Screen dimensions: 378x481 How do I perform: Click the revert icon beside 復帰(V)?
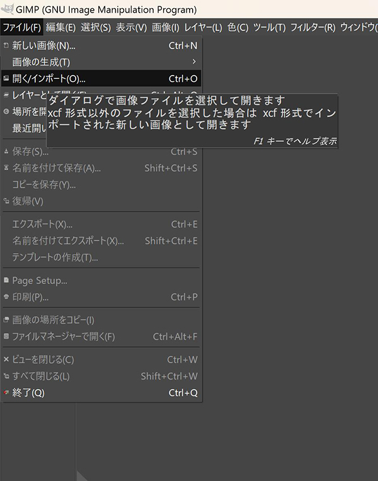6,201
